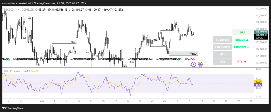Click the change value −169.47 (−0.16%)
Viewport: 271px width, 112px height.
coord(112,10)
